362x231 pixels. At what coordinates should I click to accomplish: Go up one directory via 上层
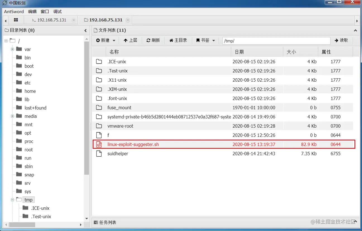coord(130,40)
